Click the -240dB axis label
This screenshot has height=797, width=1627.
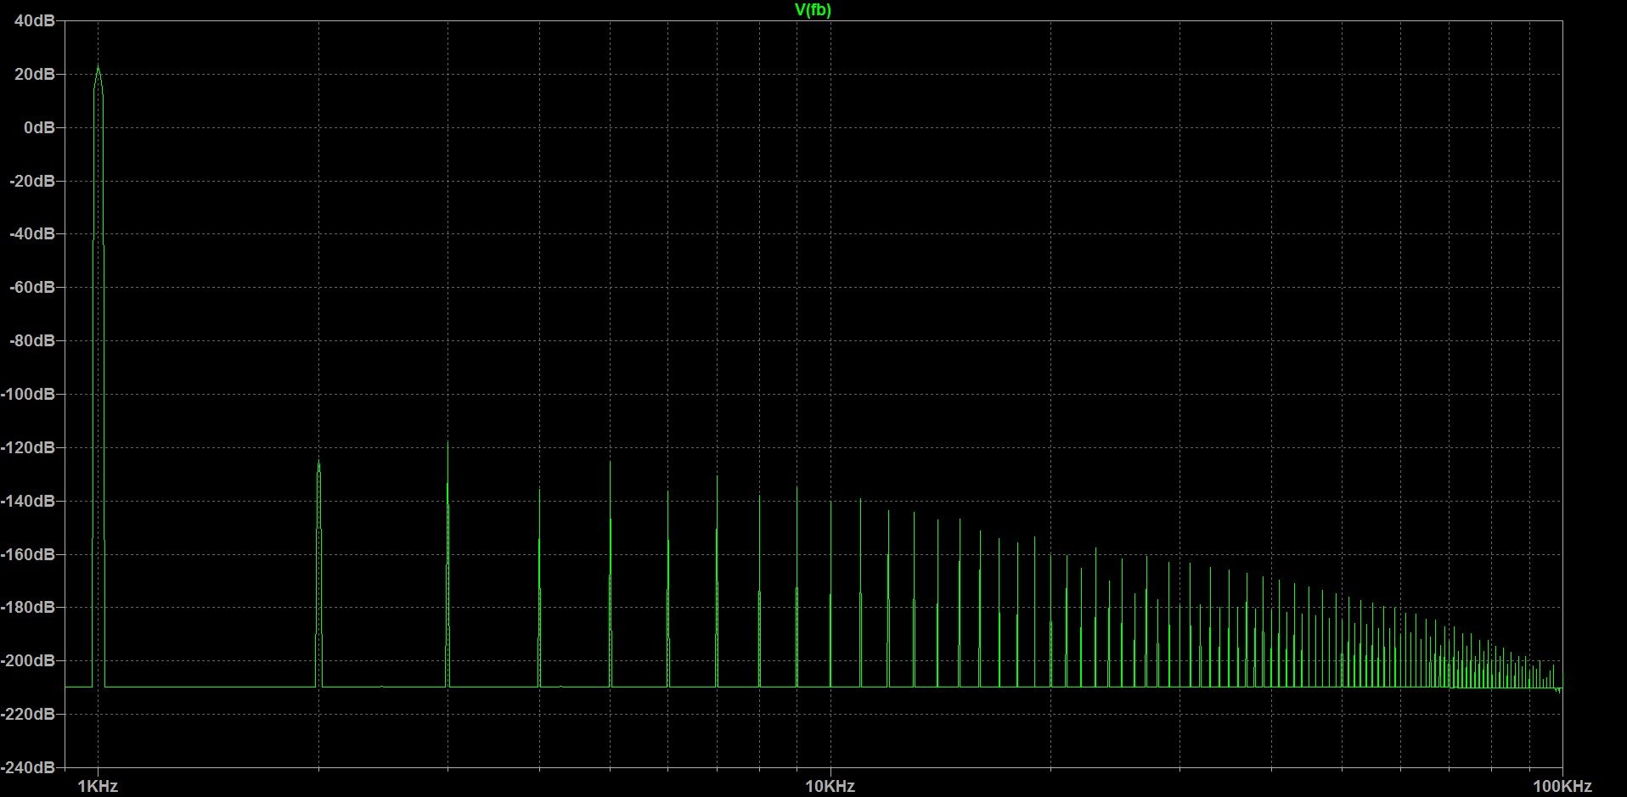tap(28, 767)
